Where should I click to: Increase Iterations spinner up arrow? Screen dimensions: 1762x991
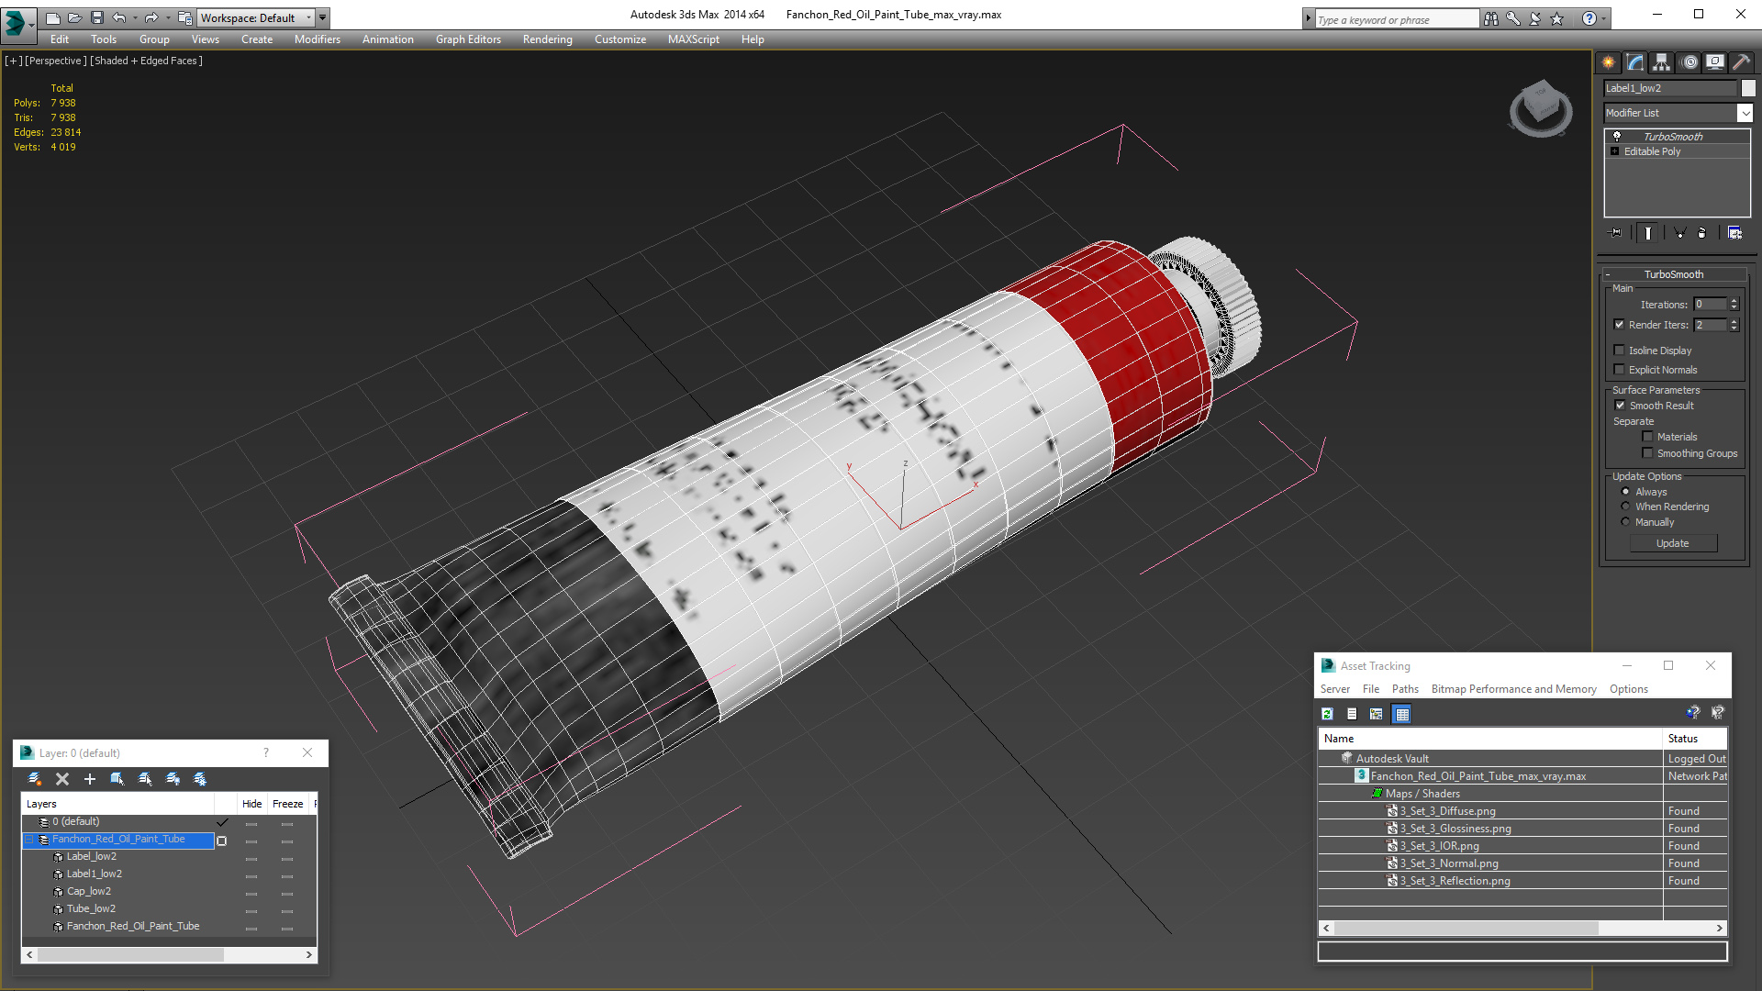1734,301
